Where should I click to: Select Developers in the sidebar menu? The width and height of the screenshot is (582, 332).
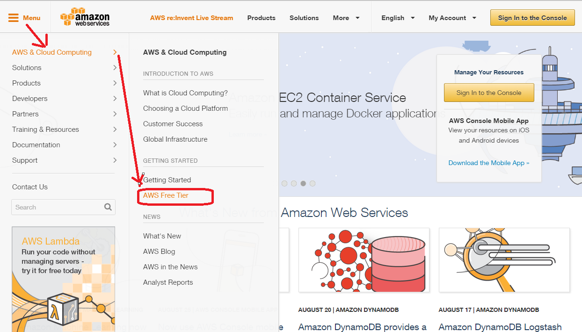30,99
